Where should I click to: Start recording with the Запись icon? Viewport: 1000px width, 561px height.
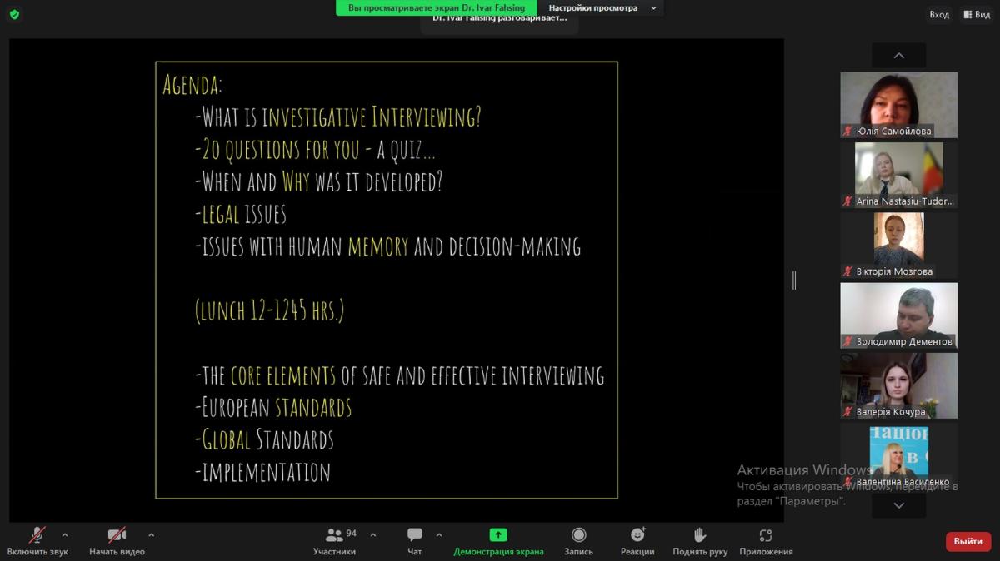(578, 535)
